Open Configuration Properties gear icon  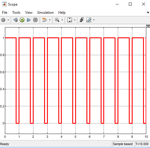(x=3, y=20)
